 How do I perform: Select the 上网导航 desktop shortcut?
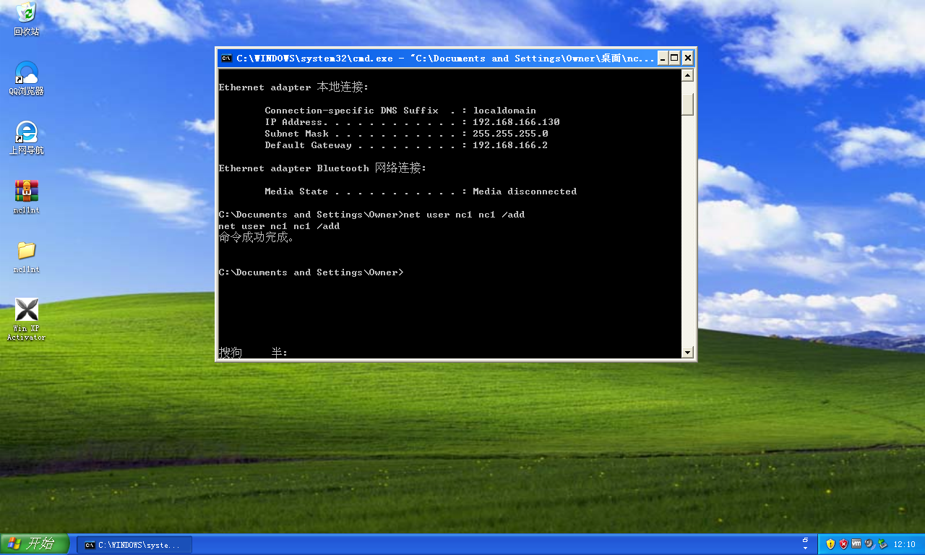(27, 137)
